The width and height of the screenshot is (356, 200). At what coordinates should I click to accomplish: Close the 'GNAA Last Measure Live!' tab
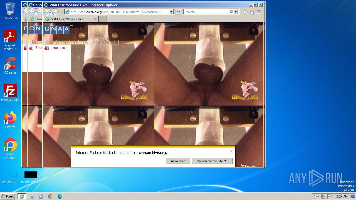coord(95,19)
